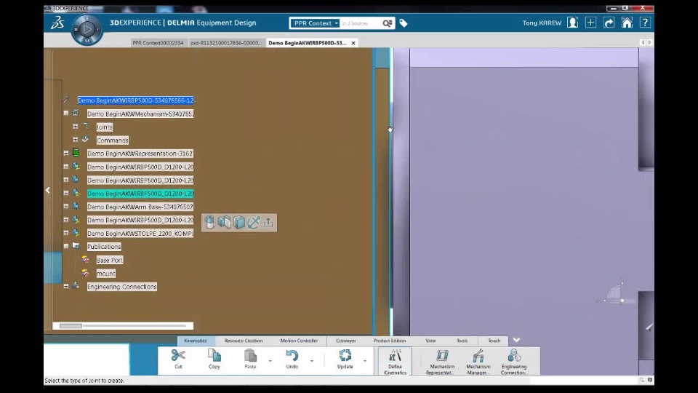698x393 pixels.
Task: Switch to the Resource Creation tab
Action: click(244, 341)
